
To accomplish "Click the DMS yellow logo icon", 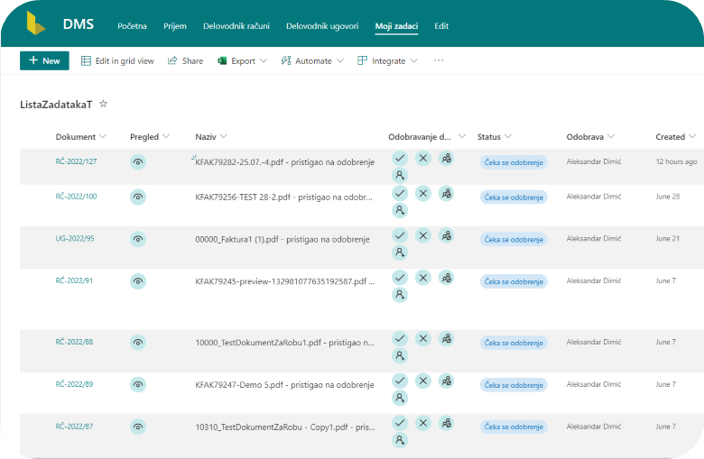I will (37, 24).
